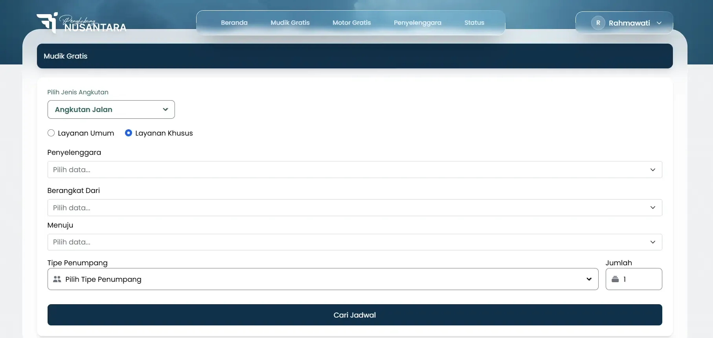This screenshot has width=713, height=338.
Task: Click chevron arrow in Penyelenggara field
Action: (652, 170)
